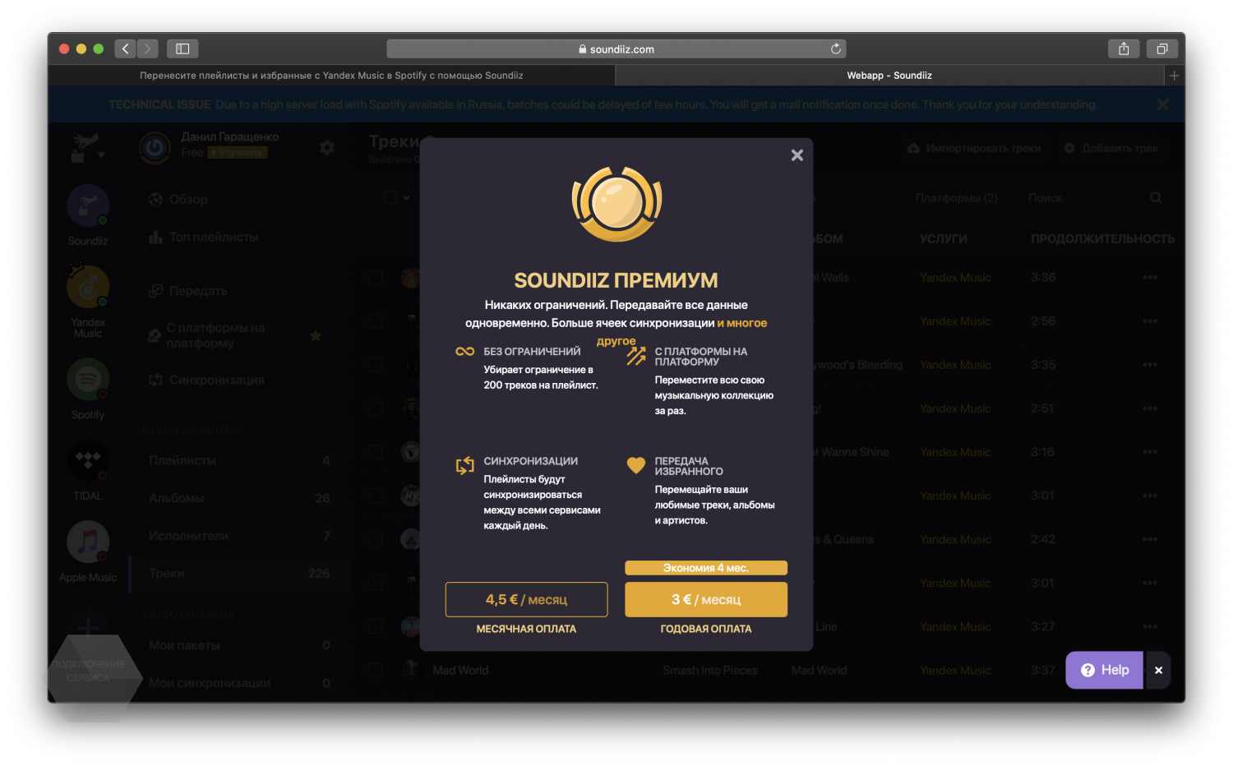Click the user profile avatar
1233x766 pixels.
click(x=155, y=148)
